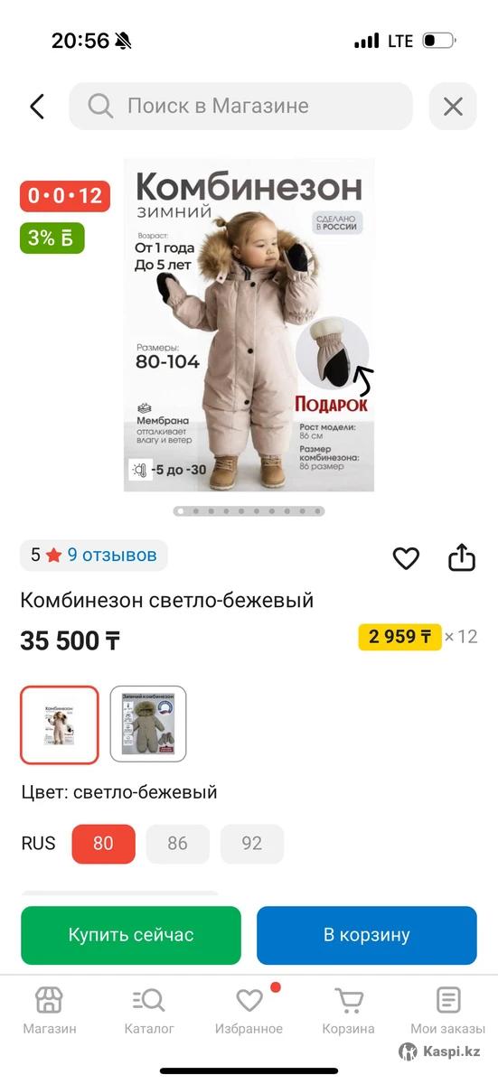Share the product using share icon

[462, 557]
